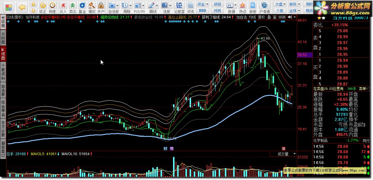Expand the F10/F9 dropdown arrow
Screen dimensions: 373x180
[x=144, y=5]
